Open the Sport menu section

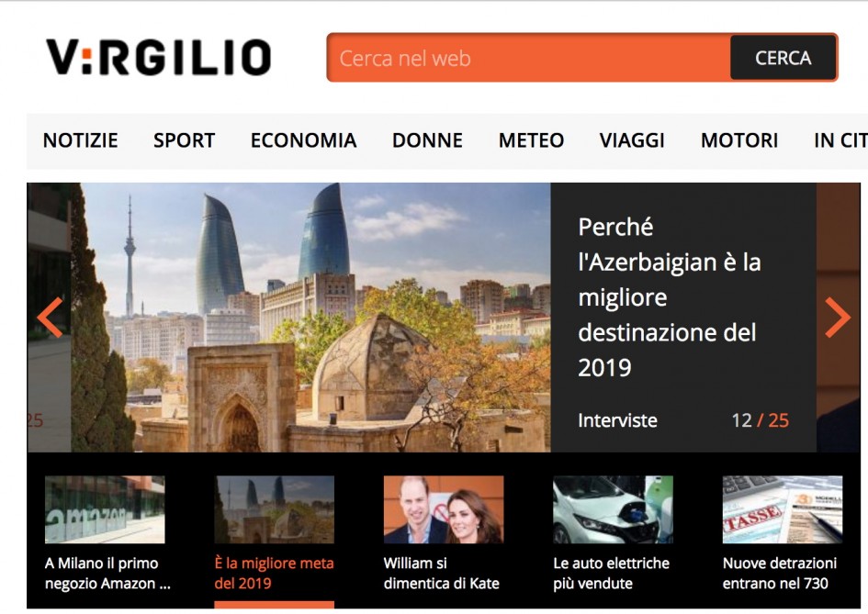[x=184, y=140]
